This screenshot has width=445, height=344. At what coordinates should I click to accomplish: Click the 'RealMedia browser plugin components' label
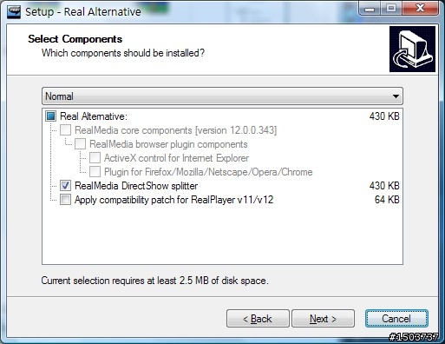pos(168,144)
